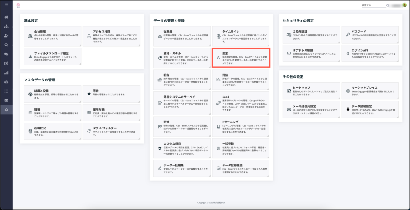Click the マスタデータの管理 heading

tap(40, 80)
